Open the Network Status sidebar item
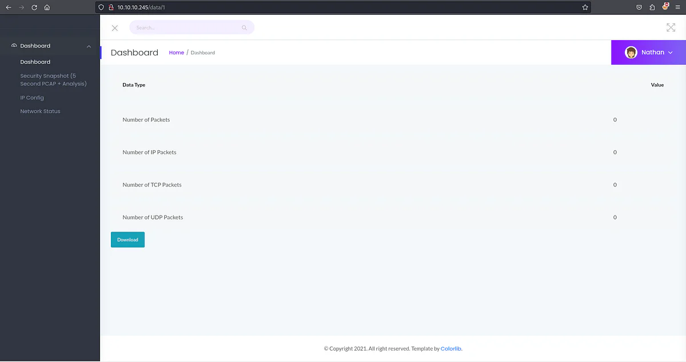The image size is (686, 362). point(40,112)
